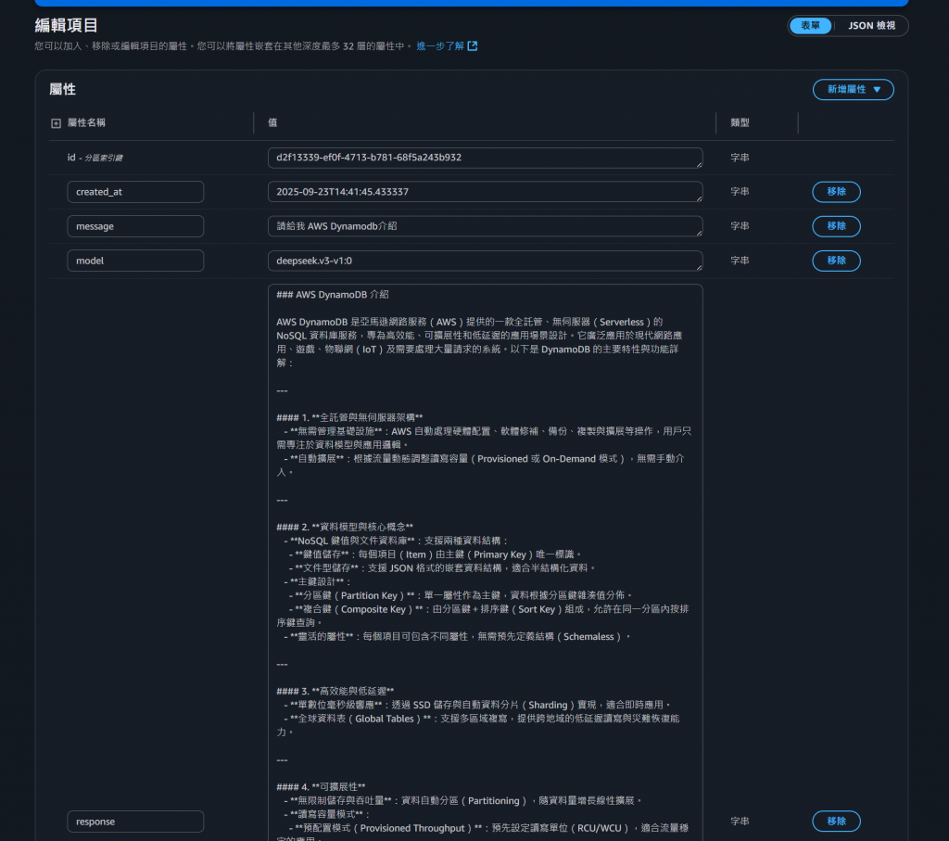The width and height of the screenshot is (949, 841).
Task: Open the 新增屬性 dropdown
Action: click(853, 90)
